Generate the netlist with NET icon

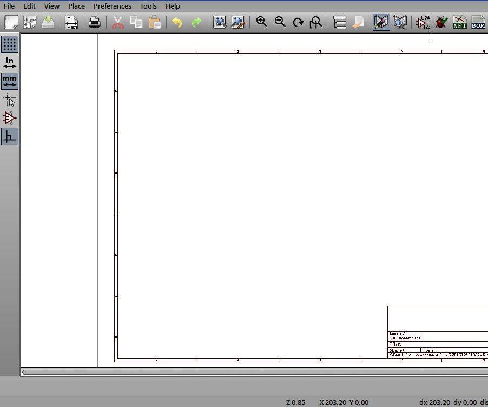pos(460,22)
